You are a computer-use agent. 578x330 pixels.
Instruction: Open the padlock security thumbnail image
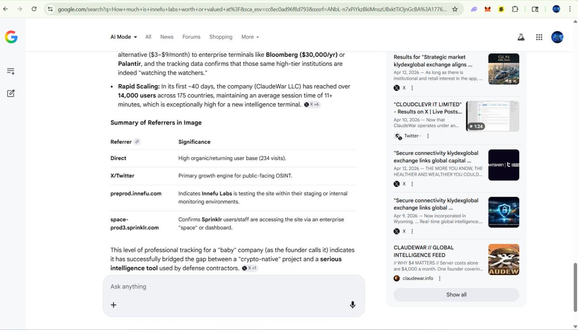(x=504, y=212)
